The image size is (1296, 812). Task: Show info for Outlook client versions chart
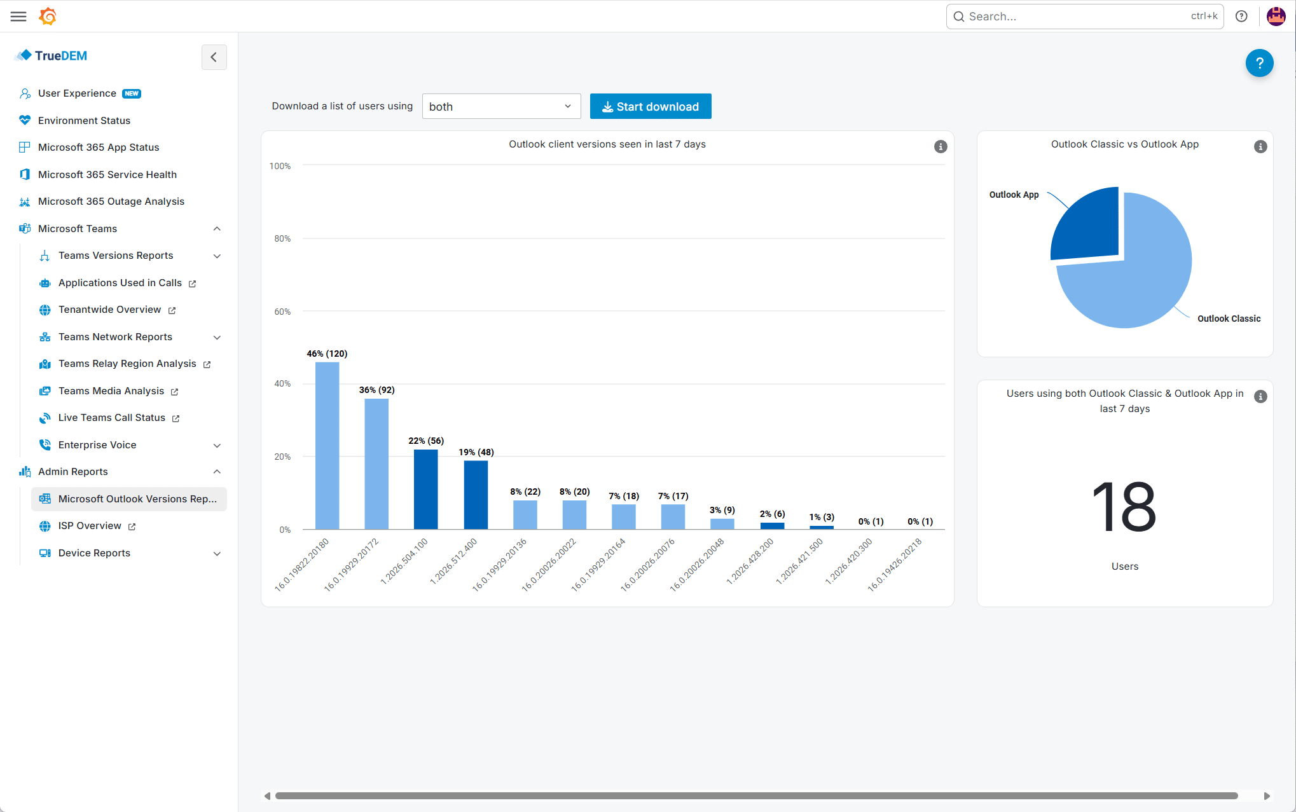(941, 147)
